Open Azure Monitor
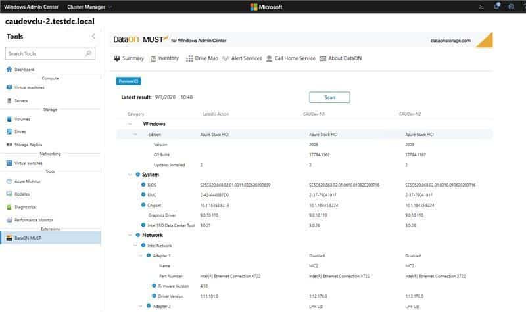This screenshot has width=526, height=312. pos(23,181)
